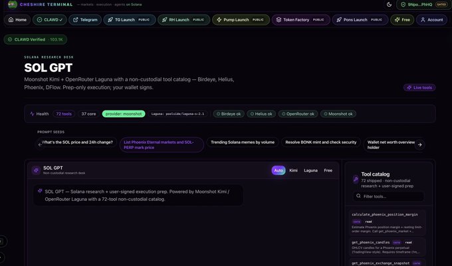Open get_phoenix_exchange_snapshot tool
452x266 pixels.
tap(388, 263)
